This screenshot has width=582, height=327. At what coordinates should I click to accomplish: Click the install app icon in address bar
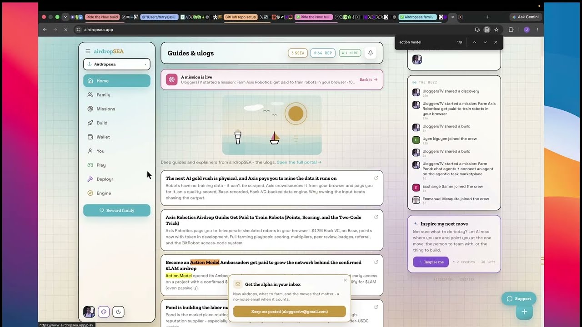tap(477, 30)
